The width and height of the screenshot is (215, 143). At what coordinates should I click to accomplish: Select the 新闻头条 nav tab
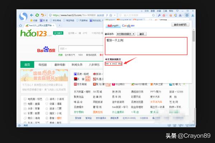point(77,65)
